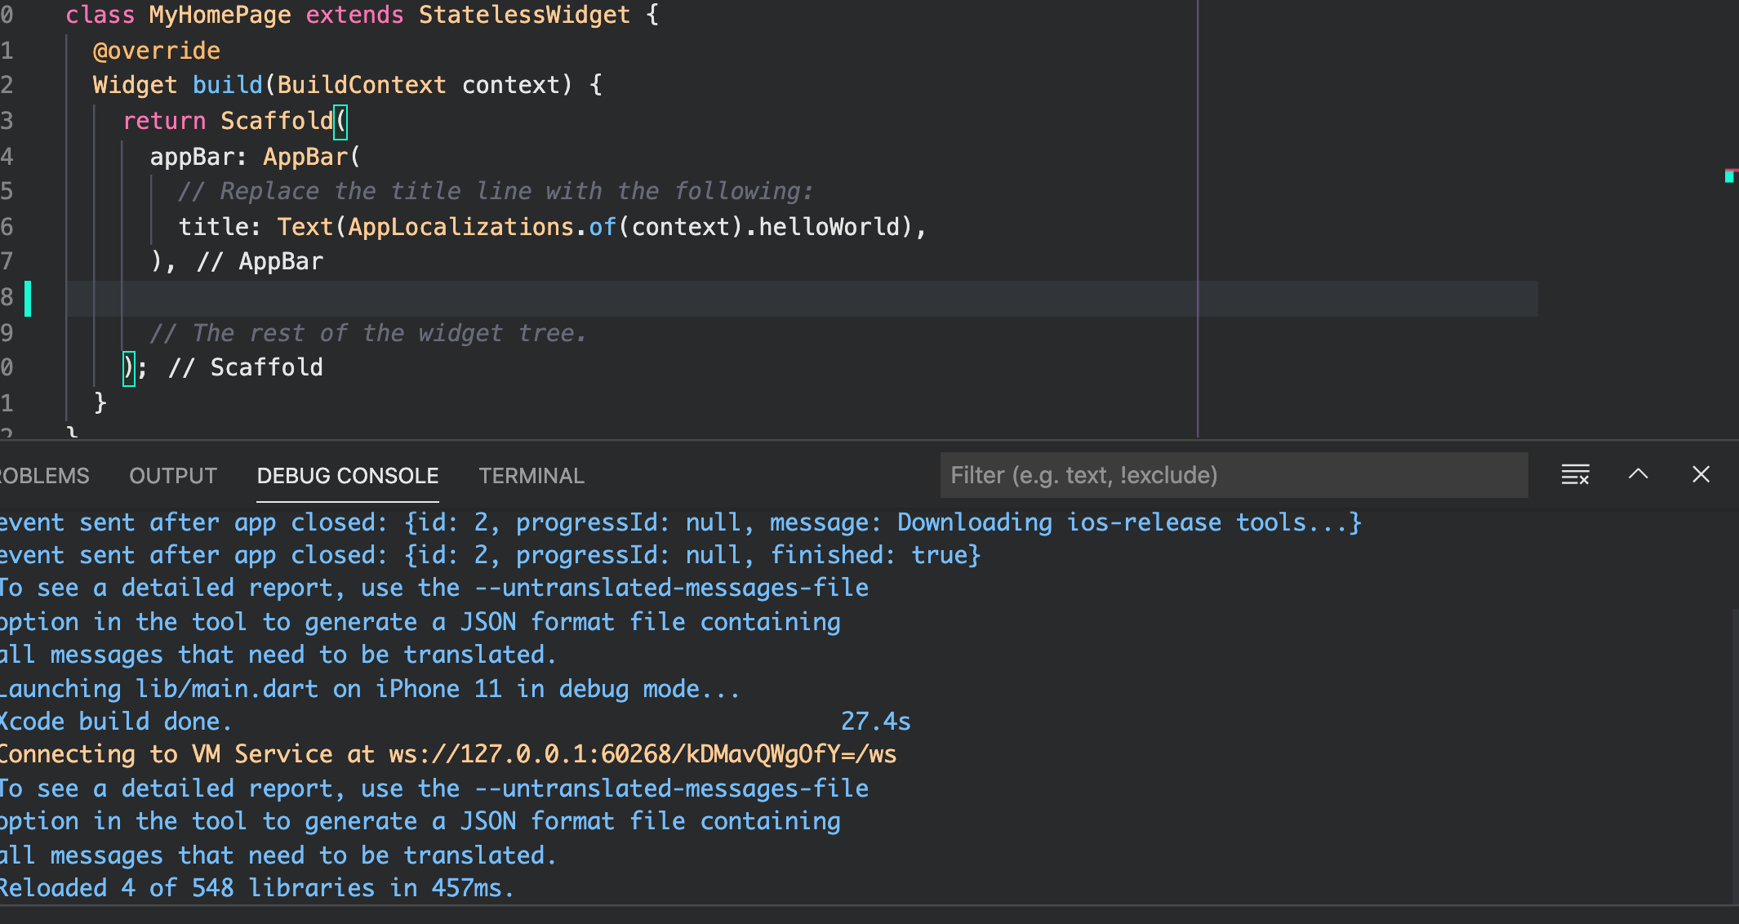
Task: Click line number 18 in the gutter
Action: [x=8, y=297]
